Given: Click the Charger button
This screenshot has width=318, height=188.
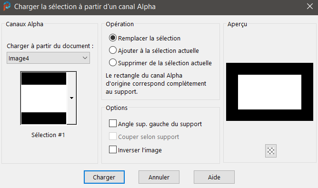Looking at the screenshot, I should pyautogui.click(x=104, y=177).
